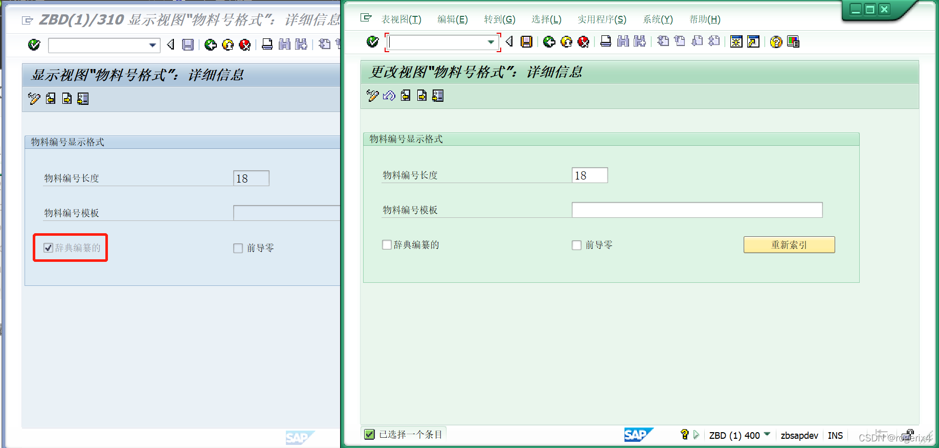Click Save disk icon in right window
The image size is (939, 448).
click(526, 42)
